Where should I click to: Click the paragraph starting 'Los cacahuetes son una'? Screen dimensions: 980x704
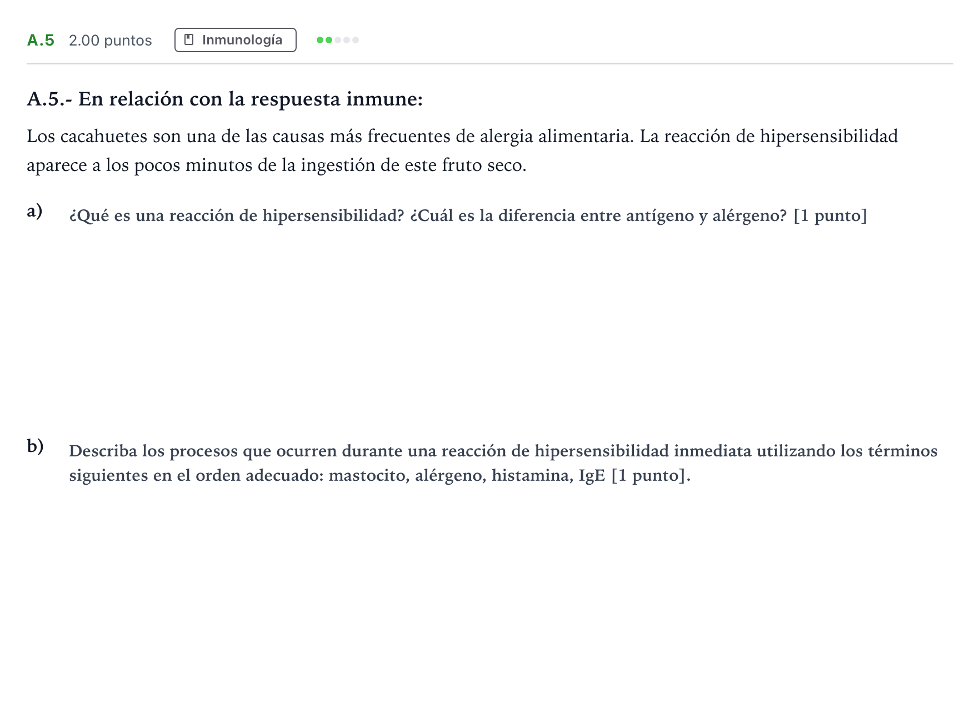click(x=462, y=150)
